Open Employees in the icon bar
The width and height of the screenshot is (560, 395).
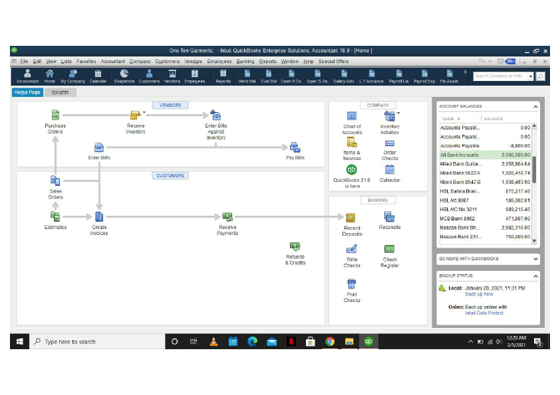coord(195,76)
